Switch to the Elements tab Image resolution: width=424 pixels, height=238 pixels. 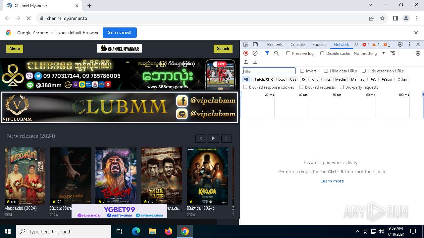tap(275, 45)
